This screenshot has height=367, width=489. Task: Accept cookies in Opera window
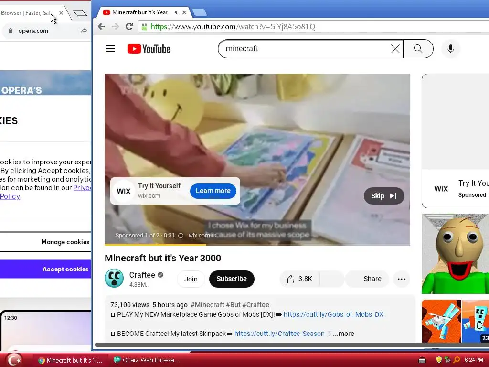pos(45,269)
